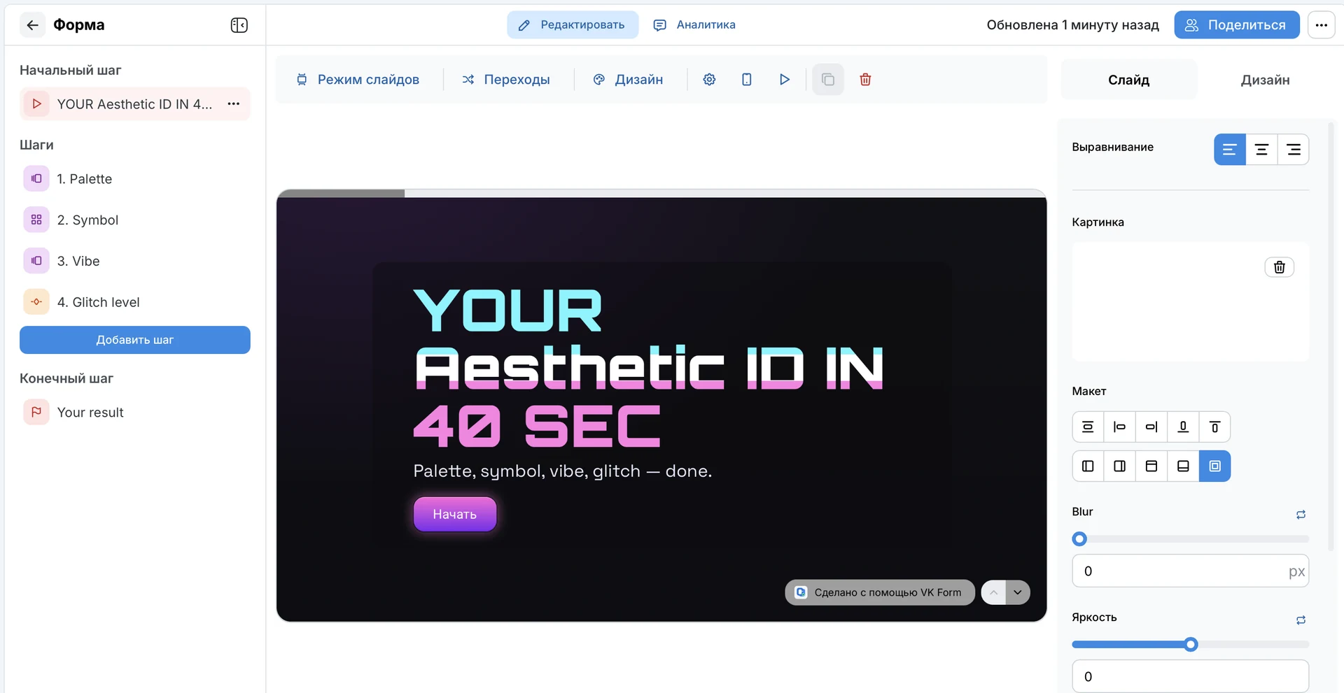
Task: Open Дизайн in the editor toolbar
Action: point(628,79)
